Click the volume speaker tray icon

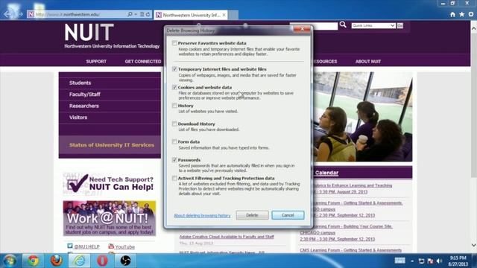(x=439, y=261)
